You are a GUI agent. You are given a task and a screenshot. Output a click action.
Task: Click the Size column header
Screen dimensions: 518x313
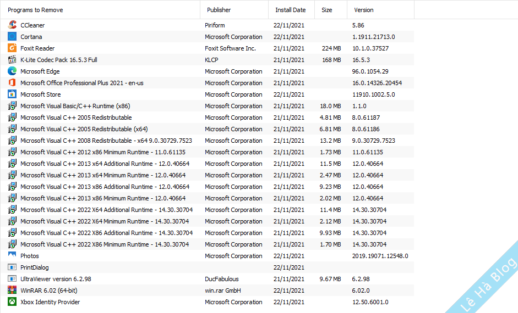327,10
